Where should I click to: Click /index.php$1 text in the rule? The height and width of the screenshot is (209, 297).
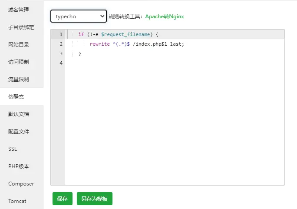coord(150,44)
